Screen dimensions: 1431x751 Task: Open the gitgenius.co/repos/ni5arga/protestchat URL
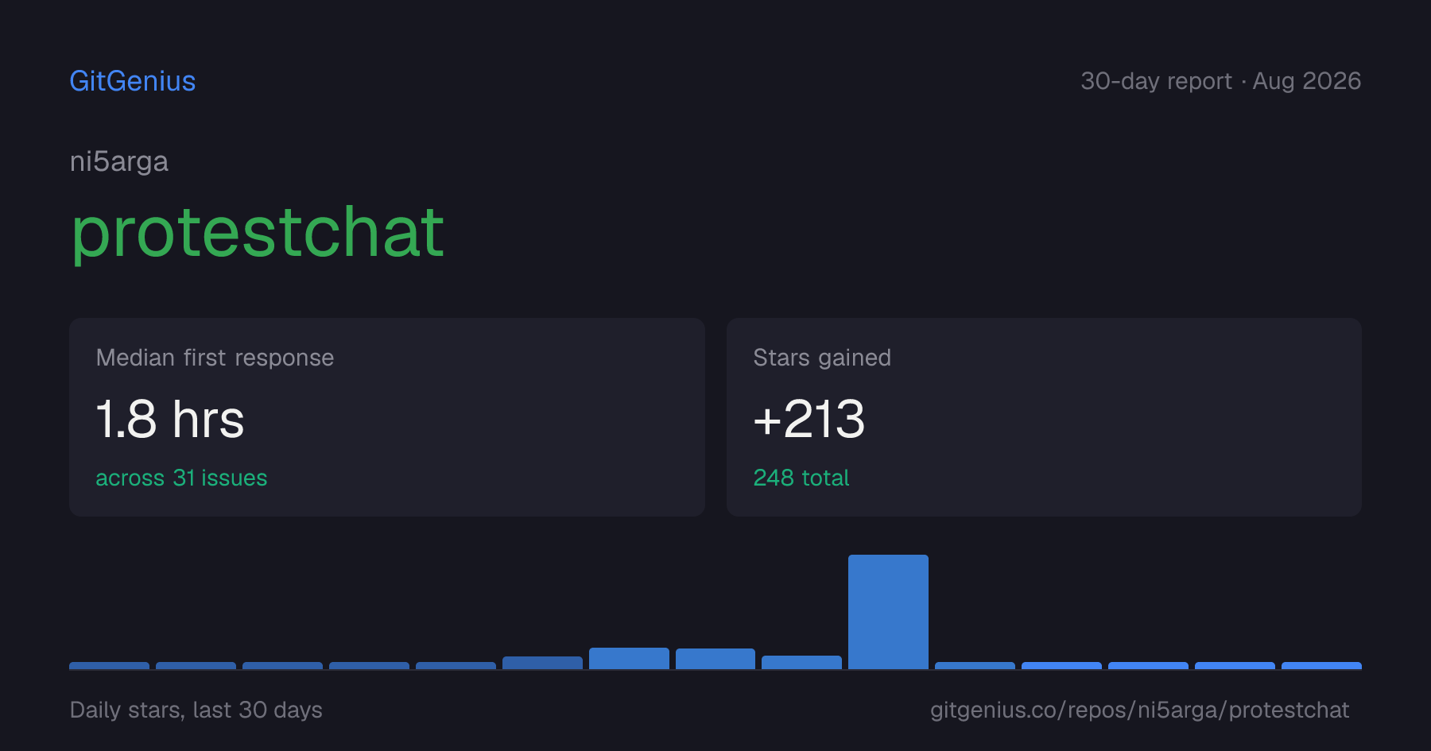pyautogui.click(x=1140, y=710)
